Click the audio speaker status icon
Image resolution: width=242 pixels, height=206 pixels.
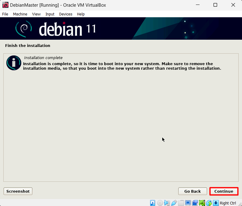[x=167, y=203]
